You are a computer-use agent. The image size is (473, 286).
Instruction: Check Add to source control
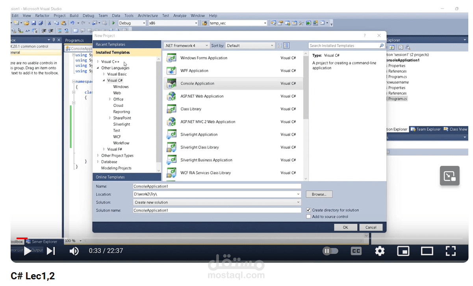(309, 216)
